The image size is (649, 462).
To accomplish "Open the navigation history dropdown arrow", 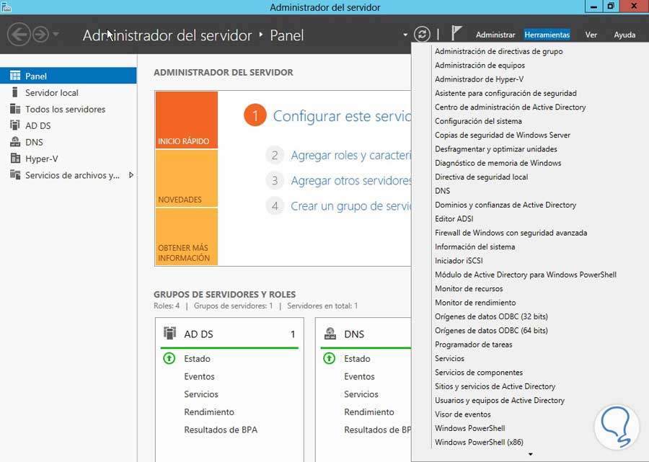I will click(x=56, y=35).
